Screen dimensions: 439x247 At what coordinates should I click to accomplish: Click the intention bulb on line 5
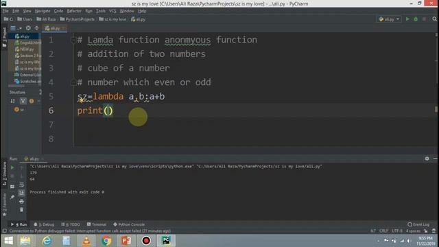tap(82, 100)
